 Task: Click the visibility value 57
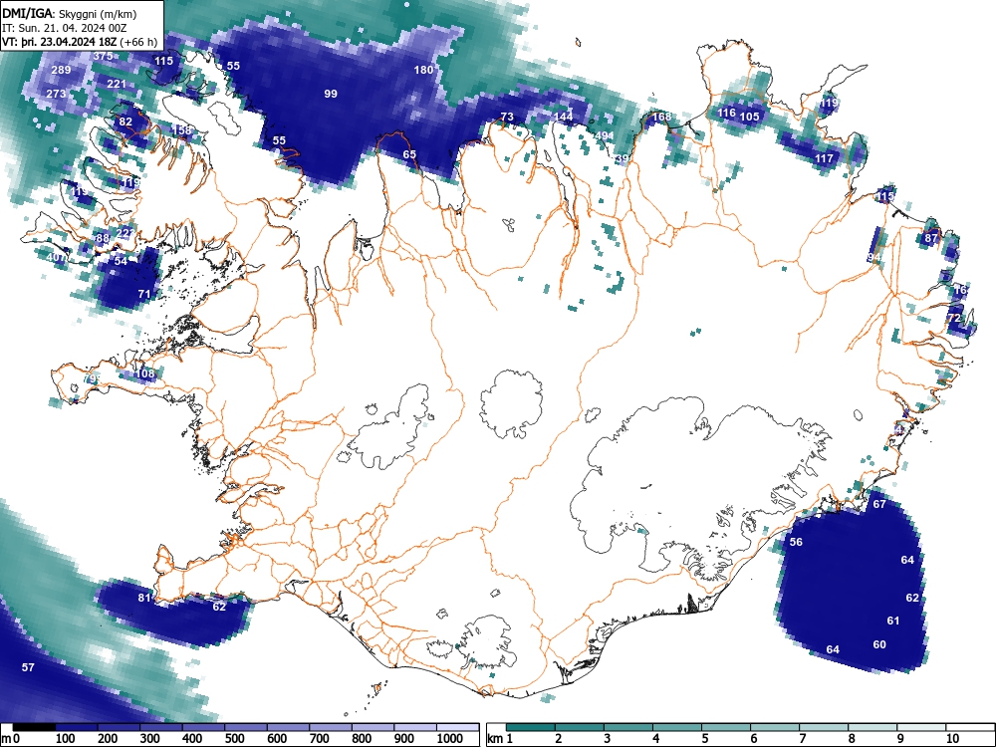pos(28,667)
